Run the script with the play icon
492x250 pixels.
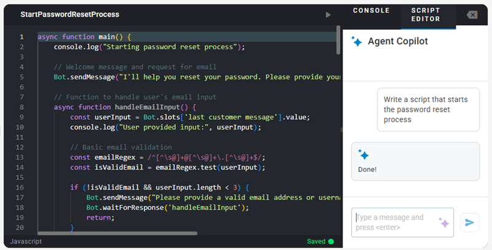(x=328, y=15)
